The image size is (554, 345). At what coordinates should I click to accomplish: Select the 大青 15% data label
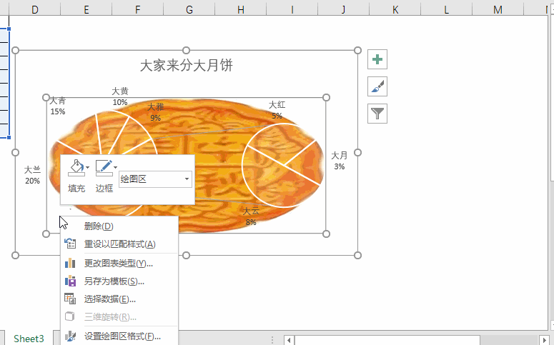pos(58,106)
